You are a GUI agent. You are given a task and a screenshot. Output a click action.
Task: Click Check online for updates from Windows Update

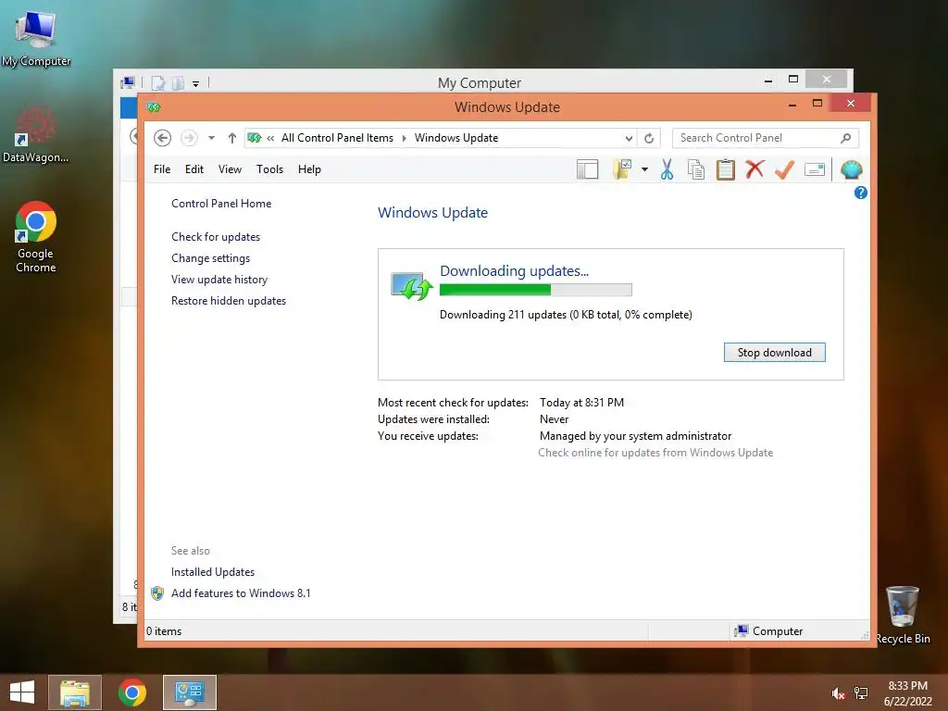point(655,453)
